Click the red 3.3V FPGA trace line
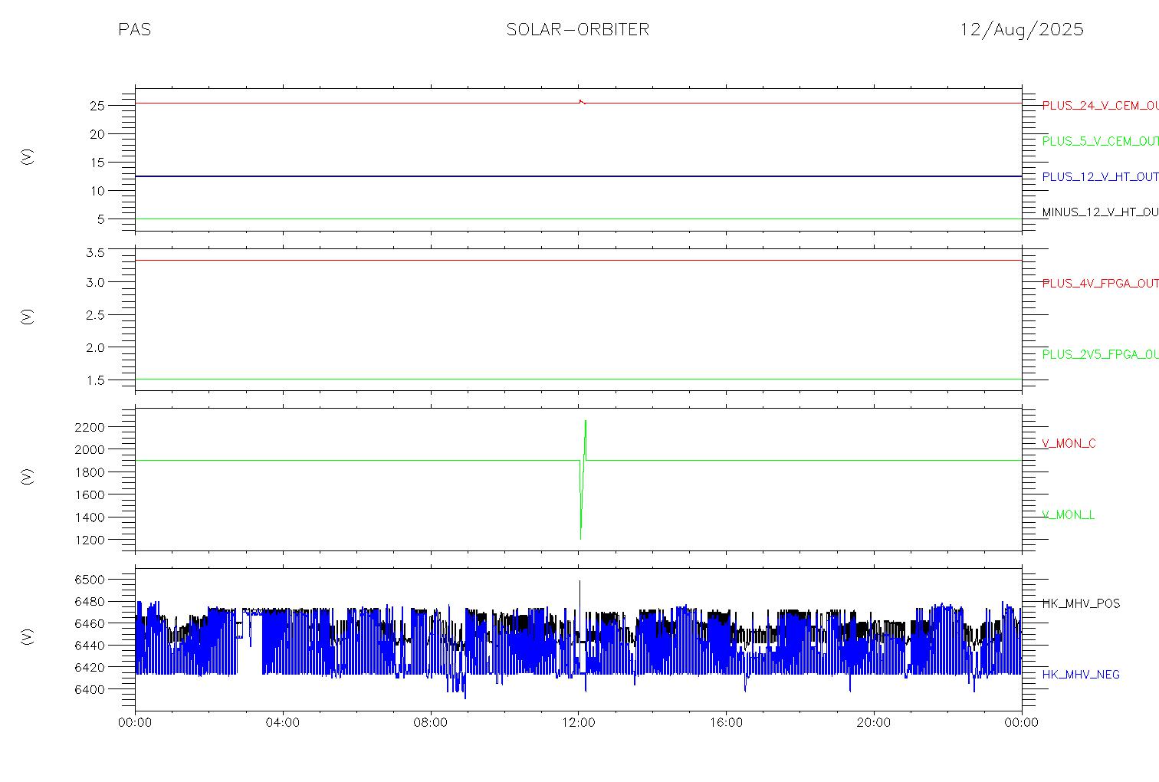This screenshot has height=782, width=1159. [x=578, y=261]
